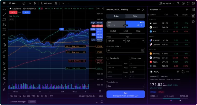
Task: Add a symbol to compare with plus icon
Action: 24,3
